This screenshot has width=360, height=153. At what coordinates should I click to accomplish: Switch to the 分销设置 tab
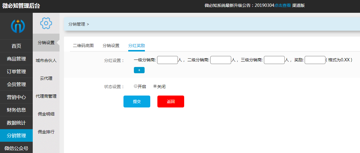pos(111,46)
